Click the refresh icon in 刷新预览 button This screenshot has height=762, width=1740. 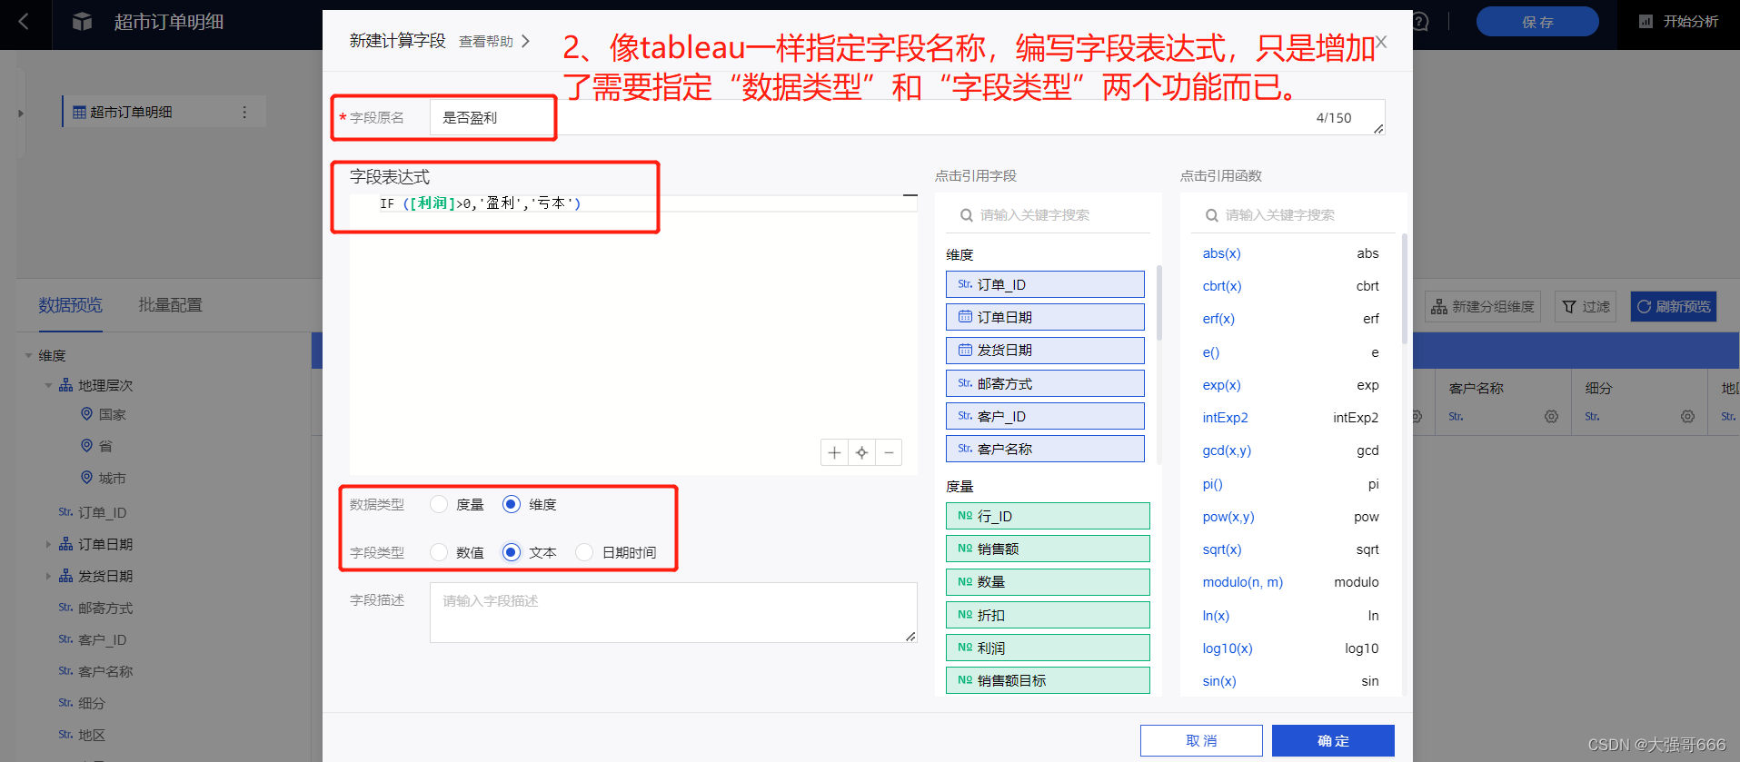coord(1644,307)
